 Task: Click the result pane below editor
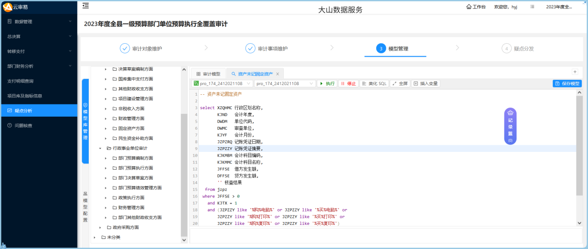(385, 236)
